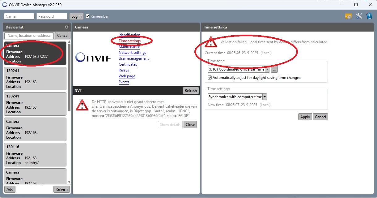Click the validation failed warning icon
Screen dimensions: 377x198
point(211,42)
